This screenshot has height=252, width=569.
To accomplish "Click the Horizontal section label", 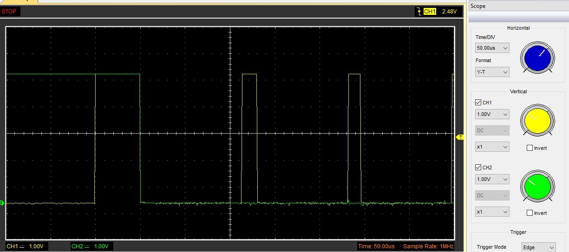I will click(518, 28).
